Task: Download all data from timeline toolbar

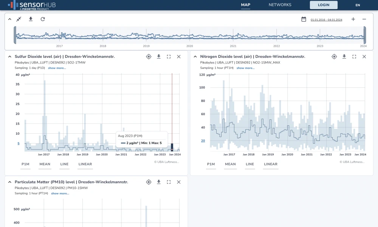Action: pos(31,19)
